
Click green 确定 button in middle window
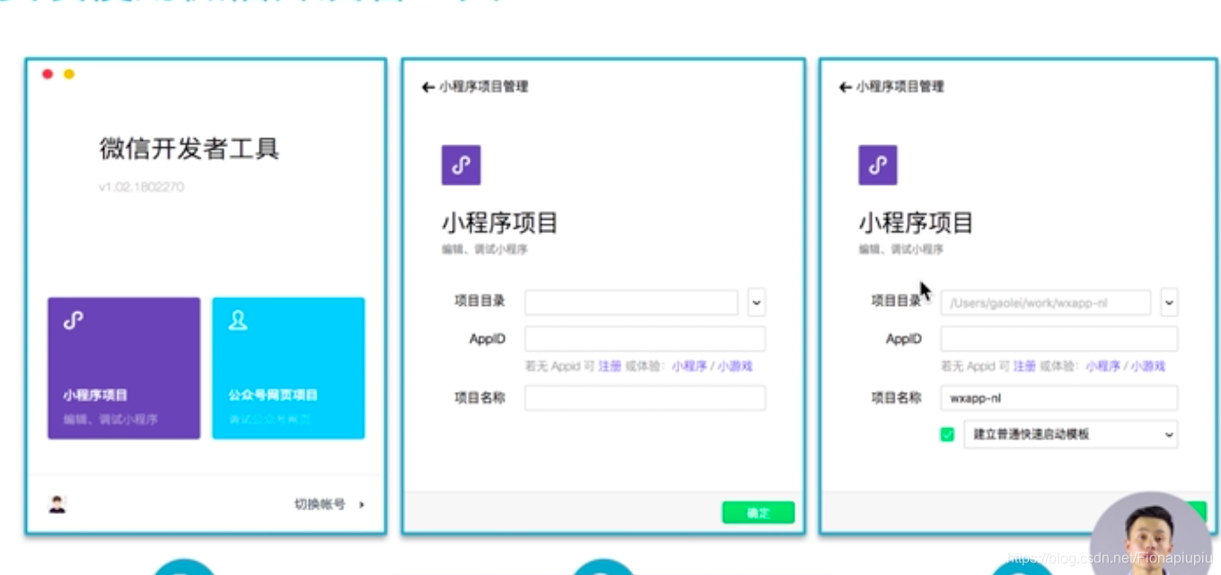coord(759,512)
